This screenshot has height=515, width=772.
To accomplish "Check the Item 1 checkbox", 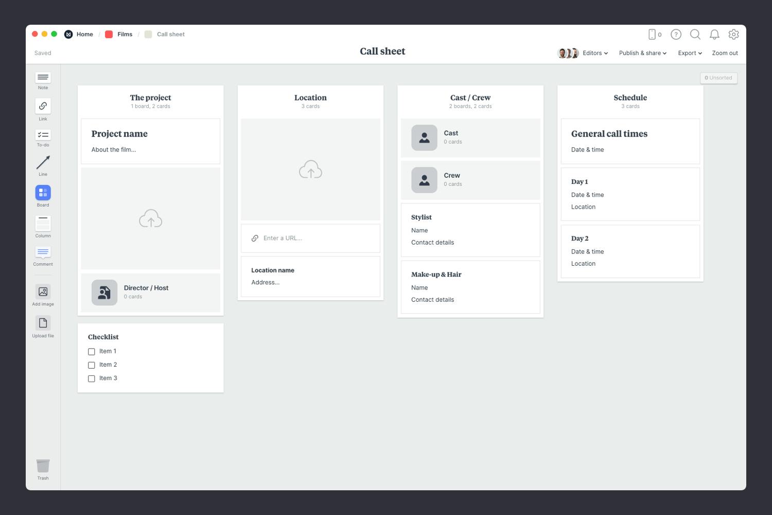I will (92, 352).
